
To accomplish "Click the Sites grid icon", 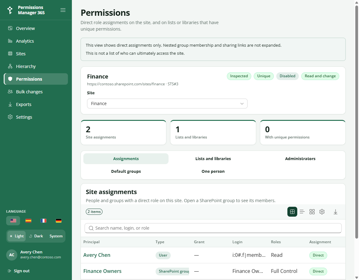I will (10, 53).
